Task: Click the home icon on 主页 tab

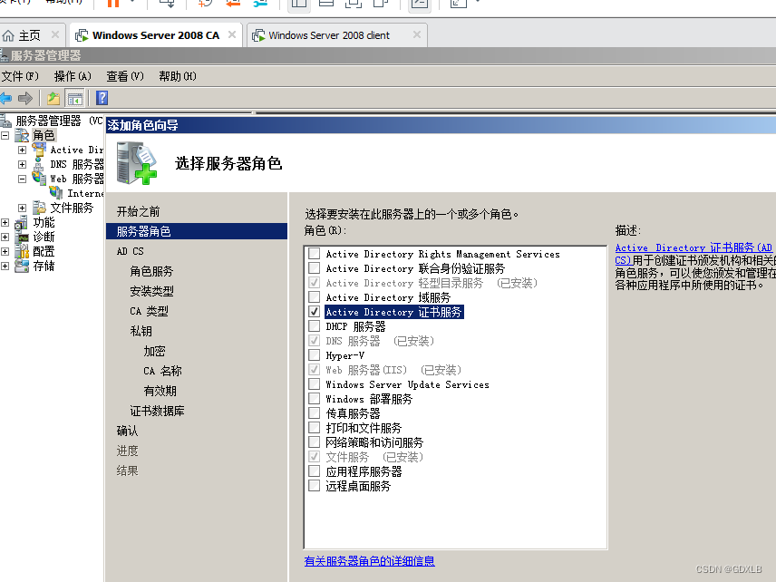Action: coord(8,35)
